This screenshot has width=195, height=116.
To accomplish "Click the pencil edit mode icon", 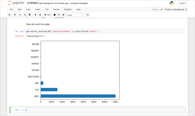I will point(162,9).
